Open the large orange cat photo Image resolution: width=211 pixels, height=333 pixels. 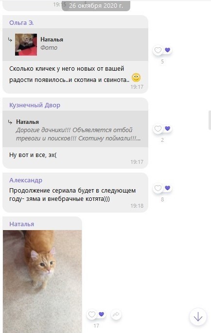click(42, 281)
